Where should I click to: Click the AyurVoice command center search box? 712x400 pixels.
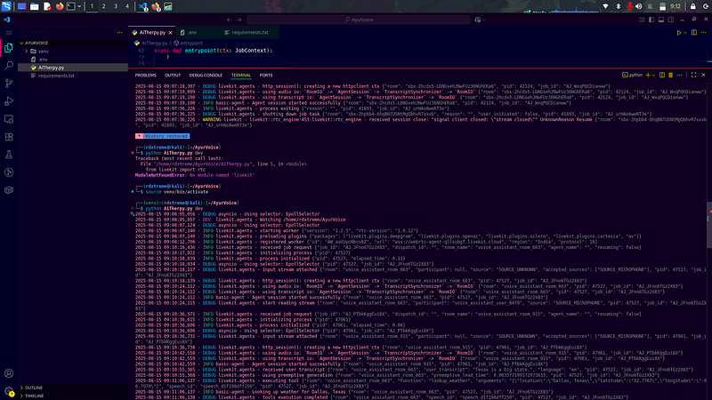click(x=359, y=20)
